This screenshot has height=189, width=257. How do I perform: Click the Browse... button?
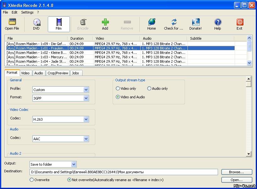tap(237, 172)
